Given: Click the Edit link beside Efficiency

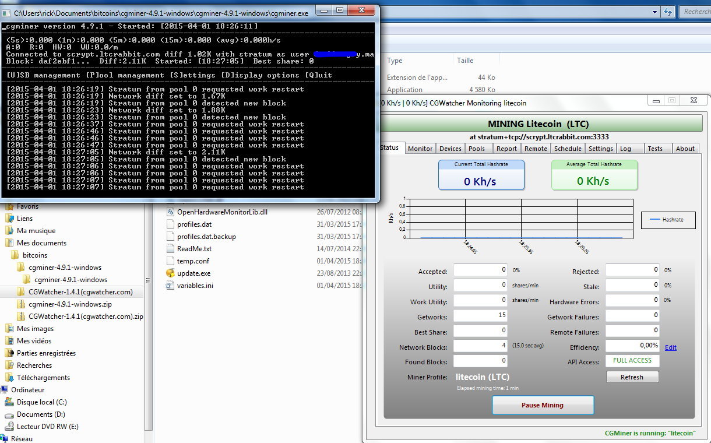Looking at the screenshot, I should click(x=671, y=347).
